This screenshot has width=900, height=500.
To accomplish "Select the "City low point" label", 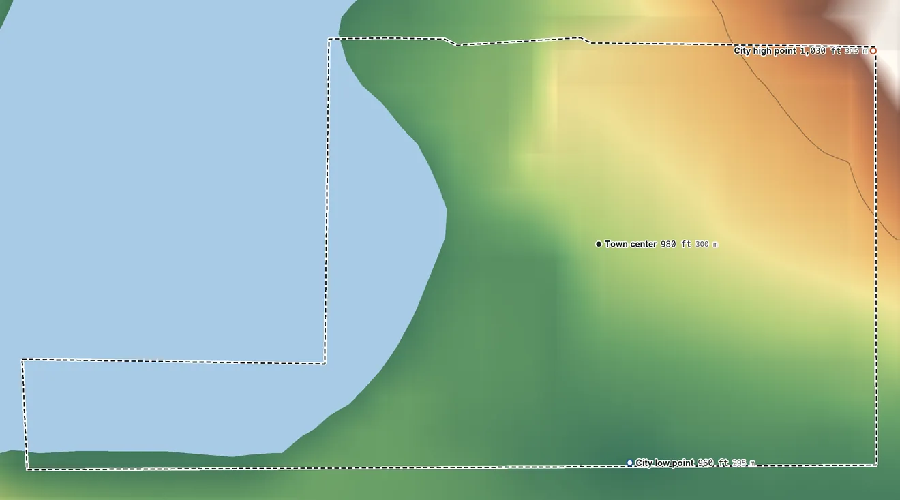I will point(665,463).
